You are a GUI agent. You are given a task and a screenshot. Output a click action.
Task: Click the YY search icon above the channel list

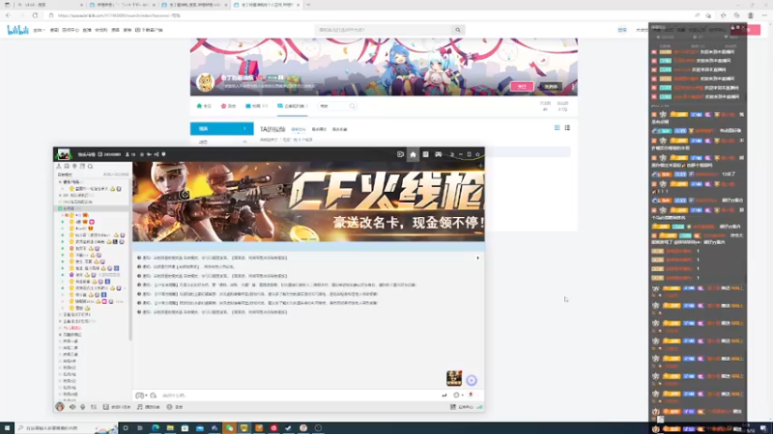coord(90,166)
